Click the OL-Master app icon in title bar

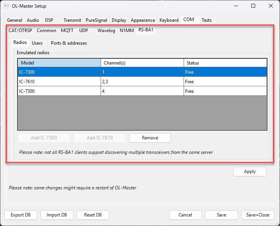click(7, 6)
